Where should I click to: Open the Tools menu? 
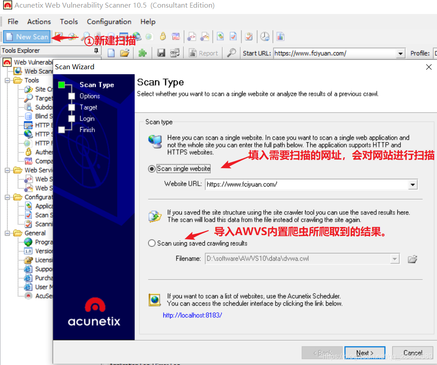tap(69, 22)
